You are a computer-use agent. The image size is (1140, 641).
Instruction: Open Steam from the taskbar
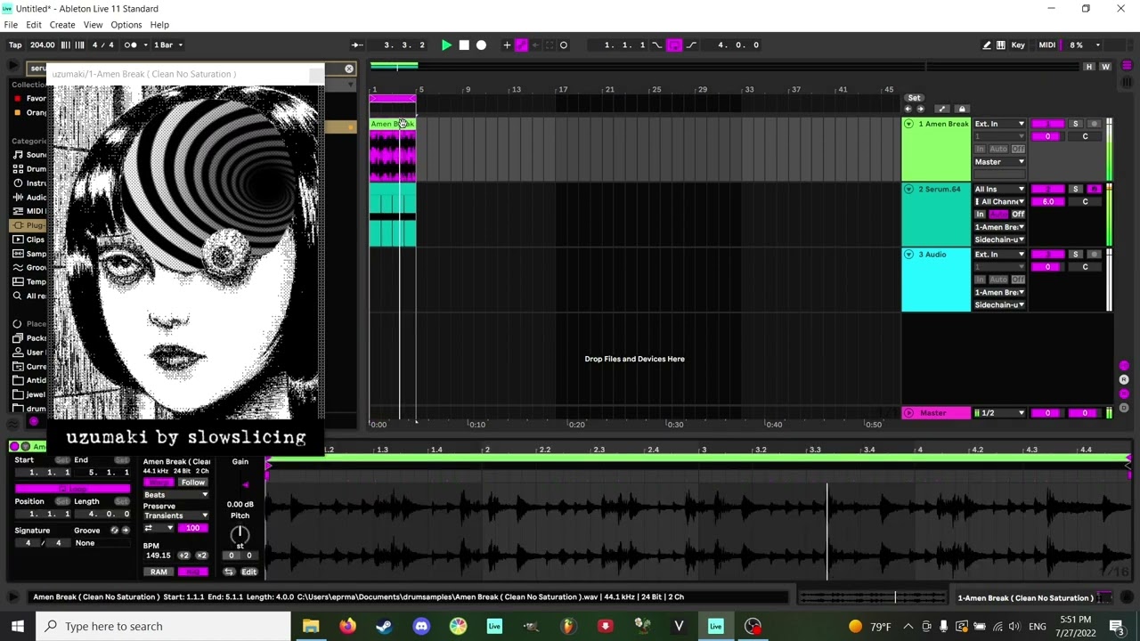coord(384,626)
